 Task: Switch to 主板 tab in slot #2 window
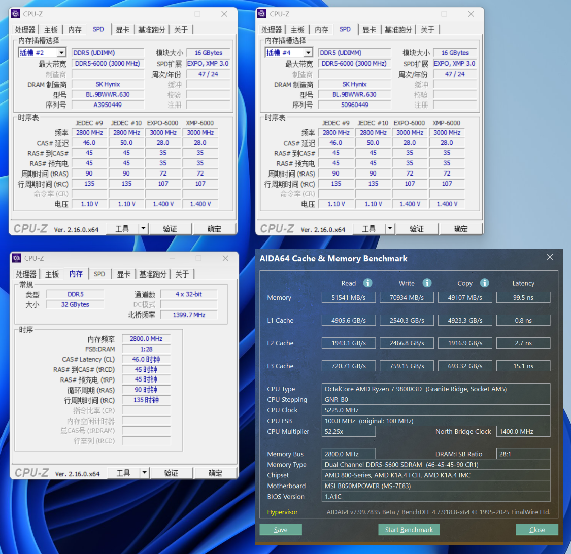[x=51, y=30]
